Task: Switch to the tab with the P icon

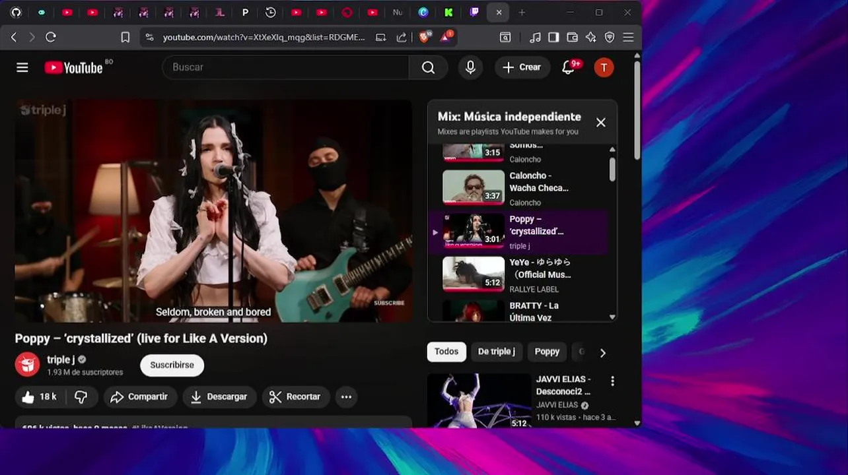Action: [x=245, y=12]
